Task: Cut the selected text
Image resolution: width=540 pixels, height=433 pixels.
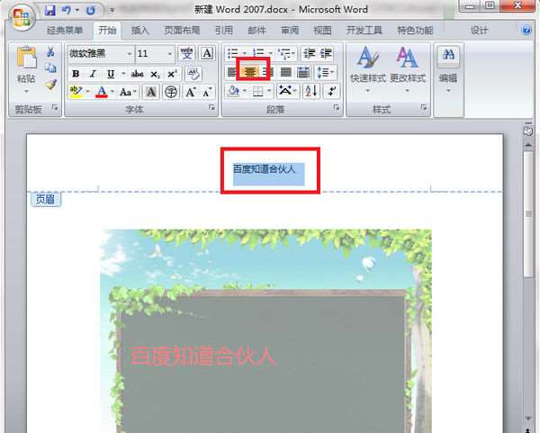Action: [50, 51]
